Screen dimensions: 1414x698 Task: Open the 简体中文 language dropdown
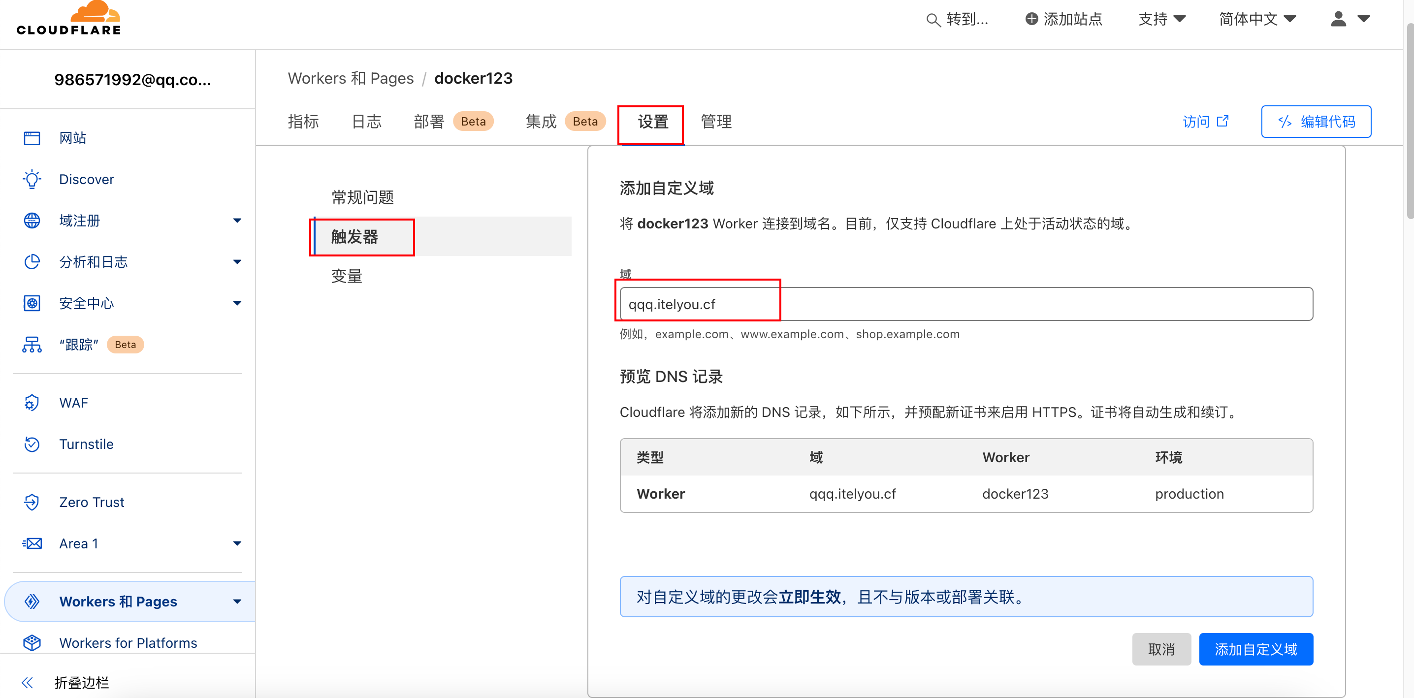tap(1257, 19)
